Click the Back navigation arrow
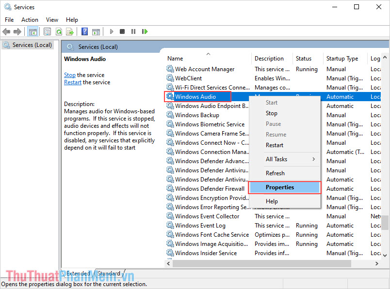This screenshot has width=390, height=289. (6, 31)
